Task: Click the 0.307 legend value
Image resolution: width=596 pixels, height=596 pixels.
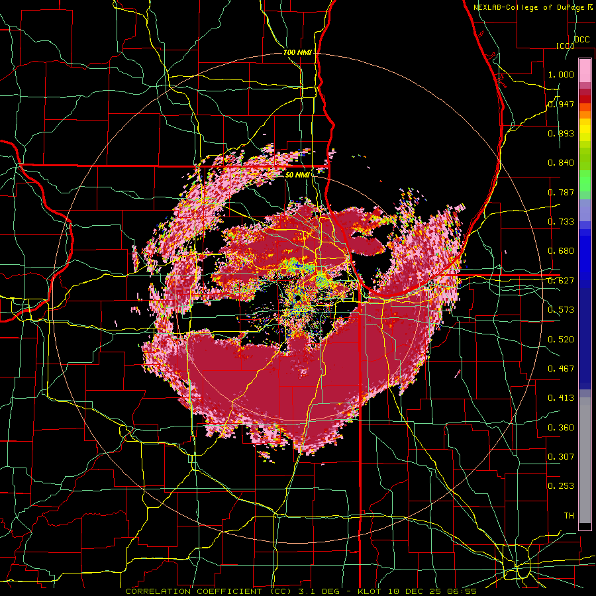Action: 561,456
